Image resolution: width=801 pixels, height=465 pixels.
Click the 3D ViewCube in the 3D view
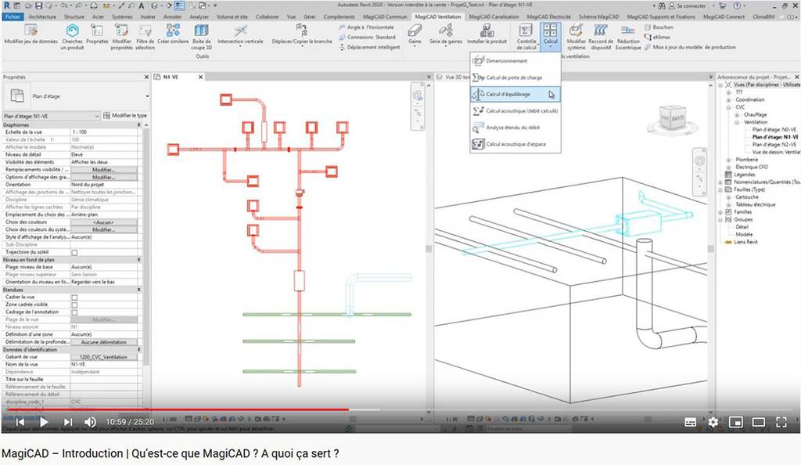coord(671,118)
